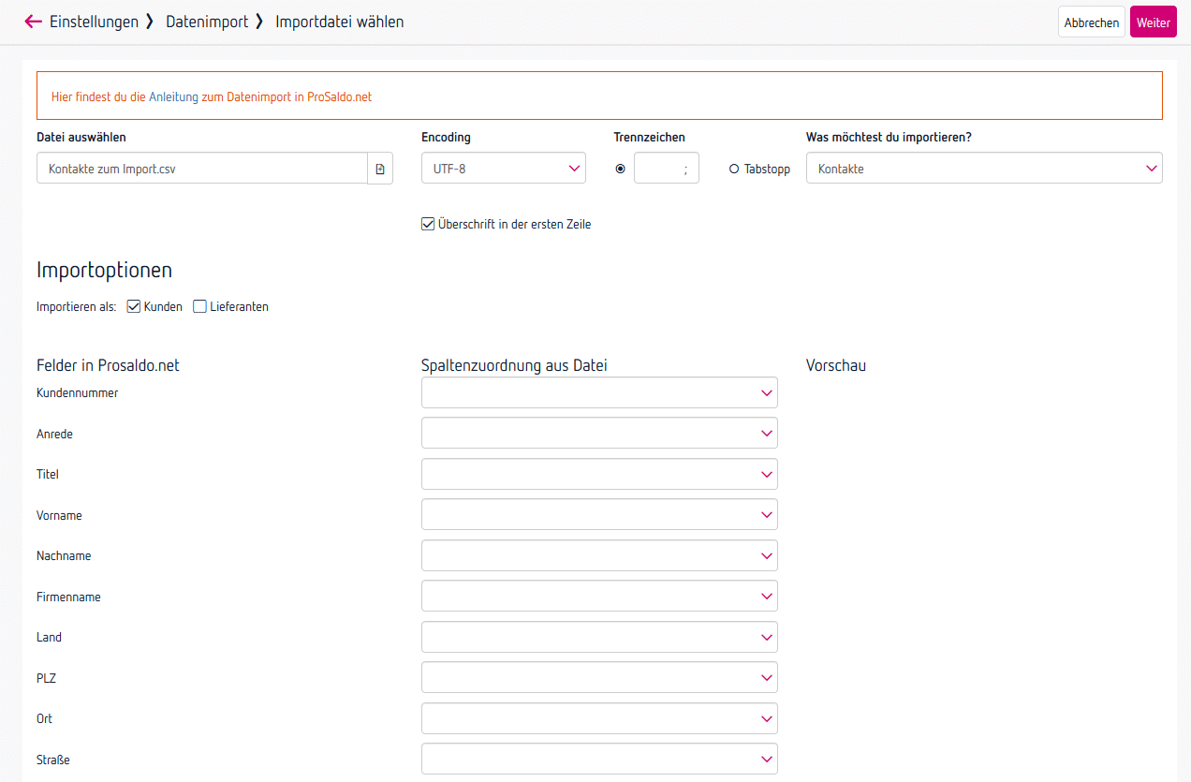Image resolution: width=1191 pixels, height=782 pixels.
Task: Open the Einstellungen breadcrumb
Action: point(94,22)
